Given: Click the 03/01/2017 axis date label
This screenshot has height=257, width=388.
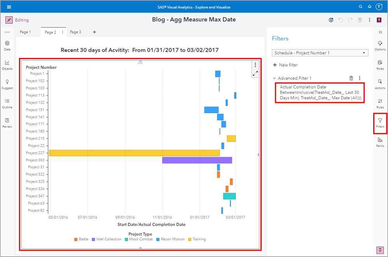Looking at the screenshot, I should click(235, 217).
